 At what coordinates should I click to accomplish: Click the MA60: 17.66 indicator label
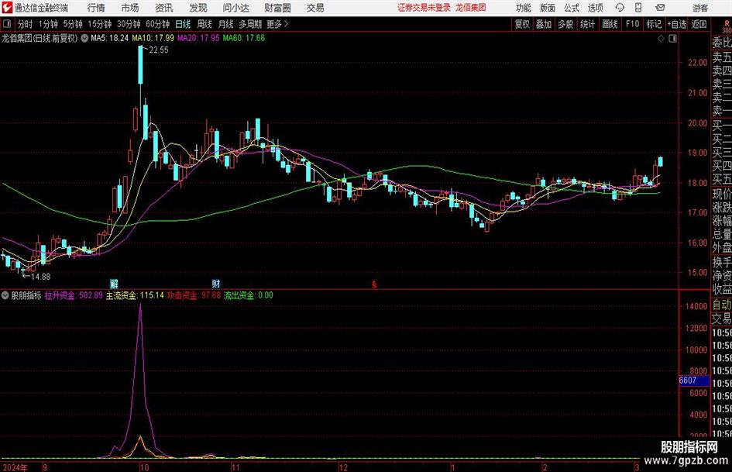244,38
